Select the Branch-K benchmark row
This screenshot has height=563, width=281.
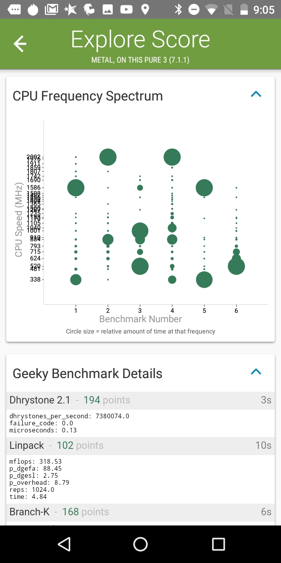tap(140, 512)
